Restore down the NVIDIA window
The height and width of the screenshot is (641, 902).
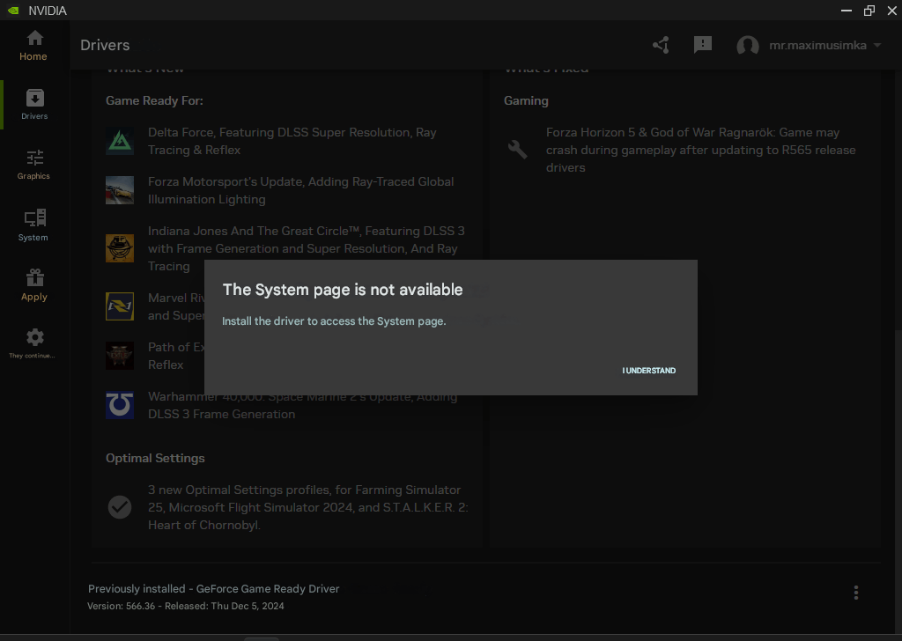pos(869,11)
